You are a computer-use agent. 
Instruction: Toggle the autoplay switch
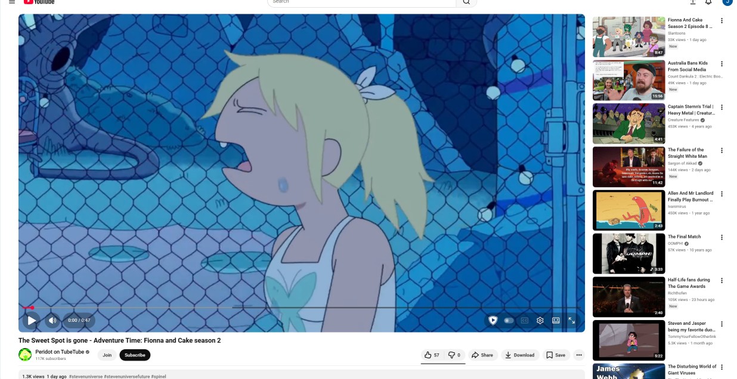coord(509,320)
